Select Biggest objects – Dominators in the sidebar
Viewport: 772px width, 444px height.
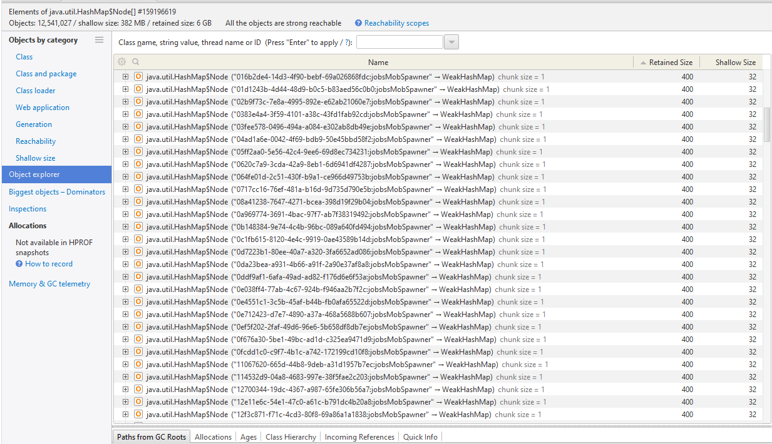coord(56,192)
